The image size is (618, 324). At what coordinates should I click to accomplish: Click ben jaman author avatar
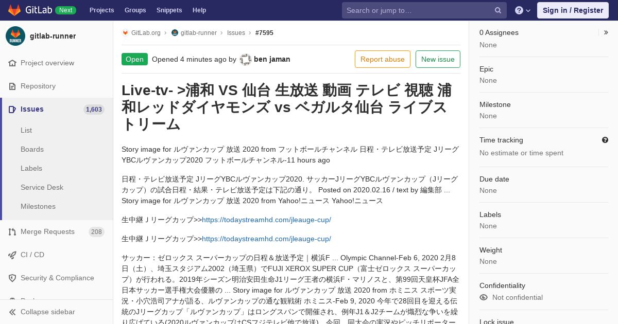click(x=246, y=60)
